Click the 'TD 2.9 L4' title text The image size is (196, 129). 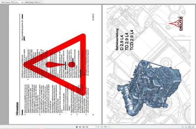pyautogui.click(x=127, y=42)
